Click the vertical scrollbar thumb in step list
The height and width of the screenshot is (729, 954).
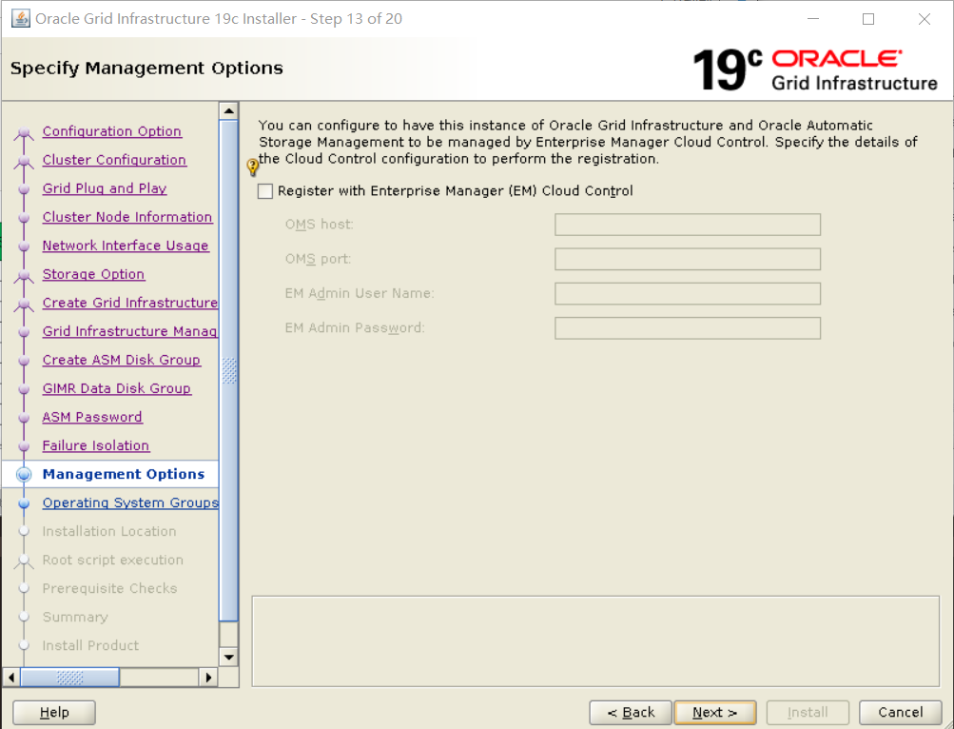pyautogui.click(x=229, y=370)
